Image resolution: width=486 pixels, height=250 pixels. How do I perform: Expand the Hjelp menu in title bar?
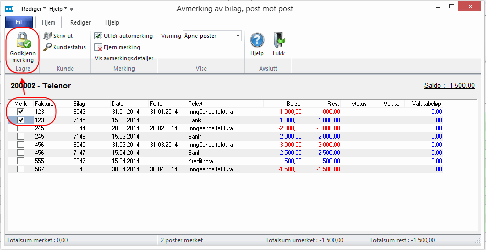pos(58,9)
